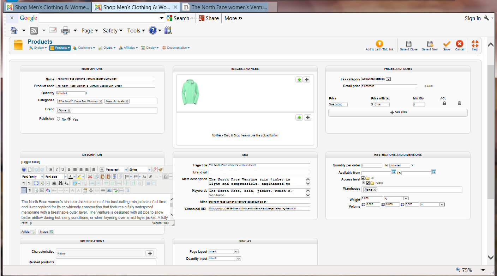Open the Orders menu
497x276 pixels.
[x=107, y=48]
